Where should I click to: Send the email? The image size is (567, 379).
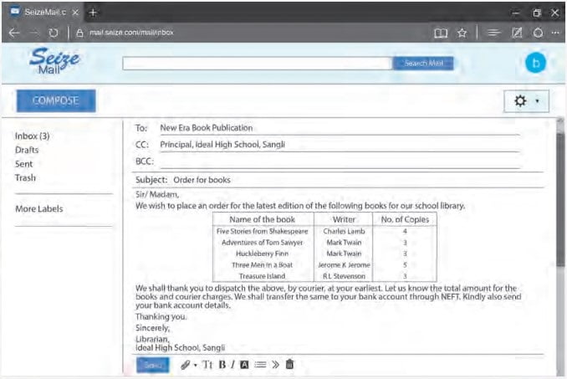[x=152, y=365]
